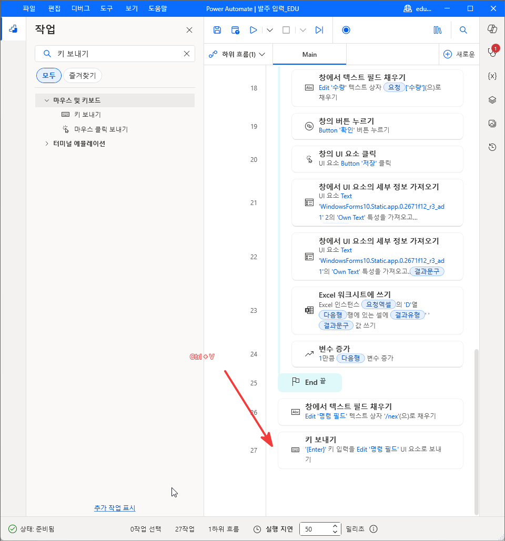Switch to the Main tab

[309, 54]
